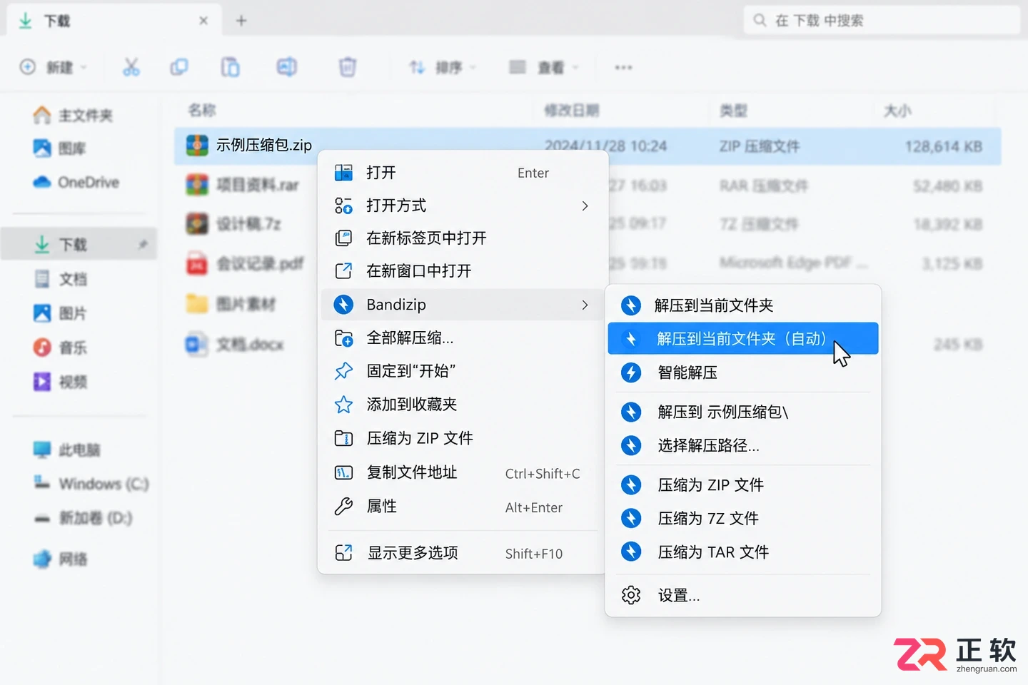Click the 固定到"开始" pin icon
The width and height of the screenshot is (1028, 685).
click(x=343, y=371)
